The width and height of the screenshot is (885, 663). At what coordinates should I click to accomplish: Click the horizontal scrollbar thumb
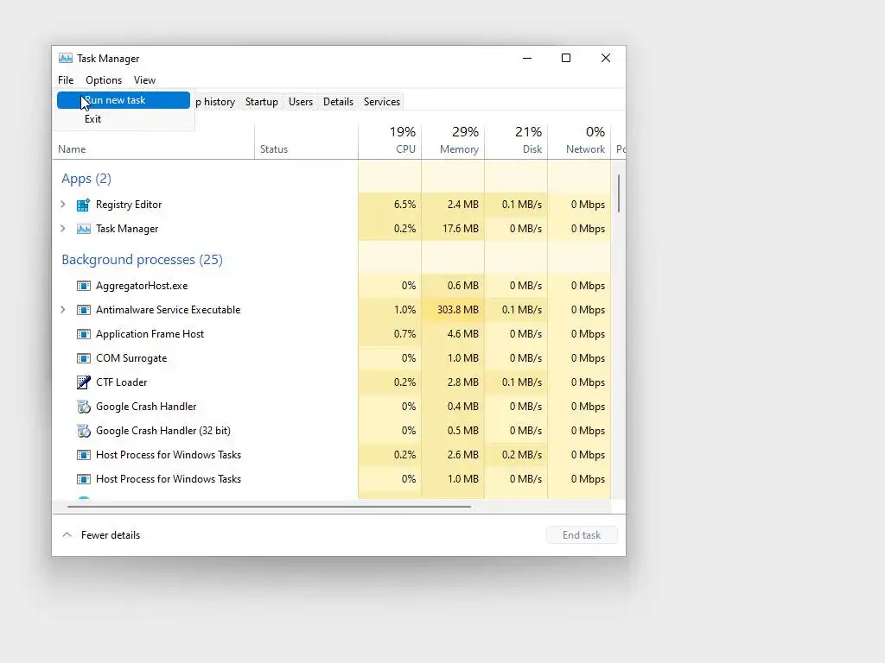(x=270, y=507)
